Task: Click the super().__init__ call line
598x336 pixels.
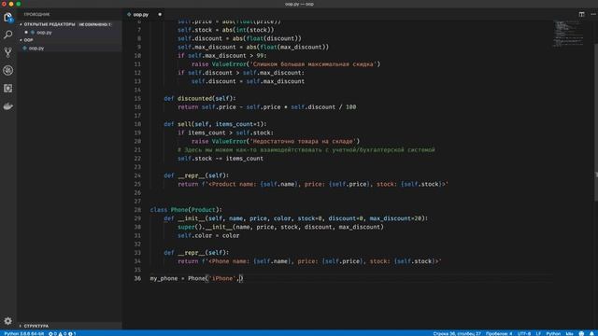Action: click(x=280, y=227)
